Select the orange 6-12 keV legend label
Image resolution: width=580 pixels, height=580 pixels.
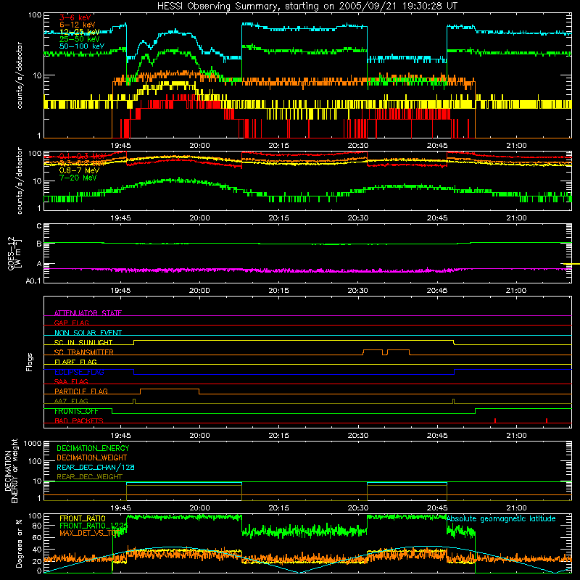coord(78,25)
